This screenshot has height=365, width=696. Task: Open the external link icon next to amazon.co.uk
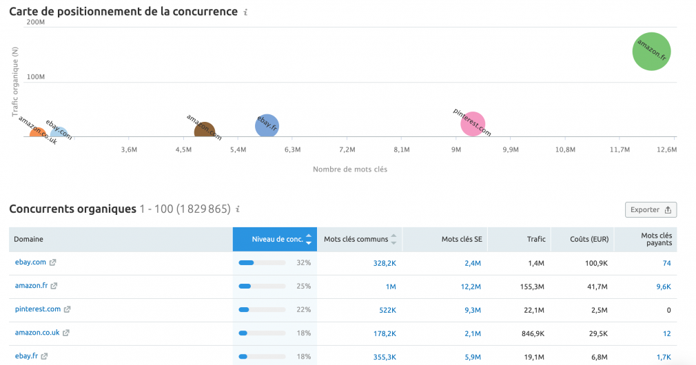(65, 333)
